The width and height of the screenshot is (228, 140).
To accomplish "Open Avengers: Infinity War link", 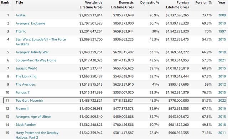I will click(x=32, y=52).
